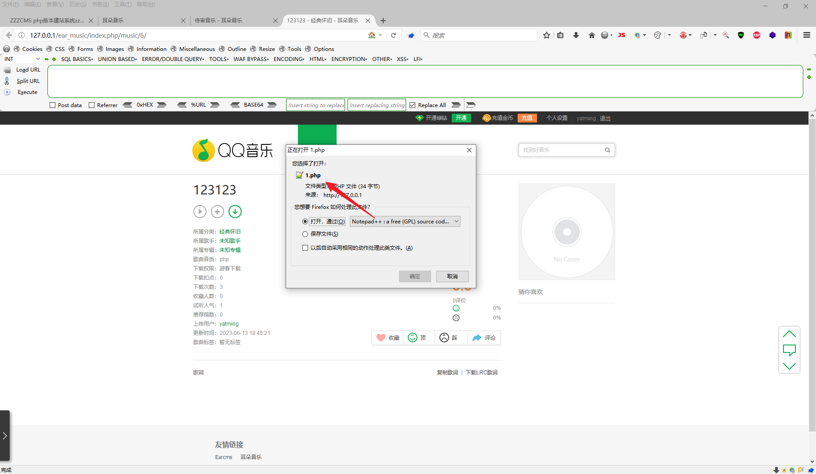Click the BASE64 encode right arrow
Image resolution: width=816 pixels, height=474 pixels.
click(272, 105)
